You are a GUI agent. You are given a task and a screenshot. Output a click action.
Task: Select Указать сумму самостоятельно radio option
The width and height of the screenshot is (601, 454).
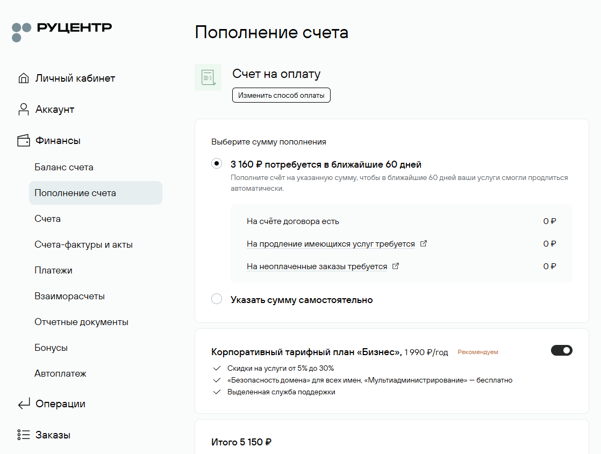217,299
